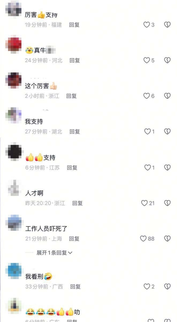
Task: Dislike the "人才啊" comment from 浙江
Action: click(167, 203)
